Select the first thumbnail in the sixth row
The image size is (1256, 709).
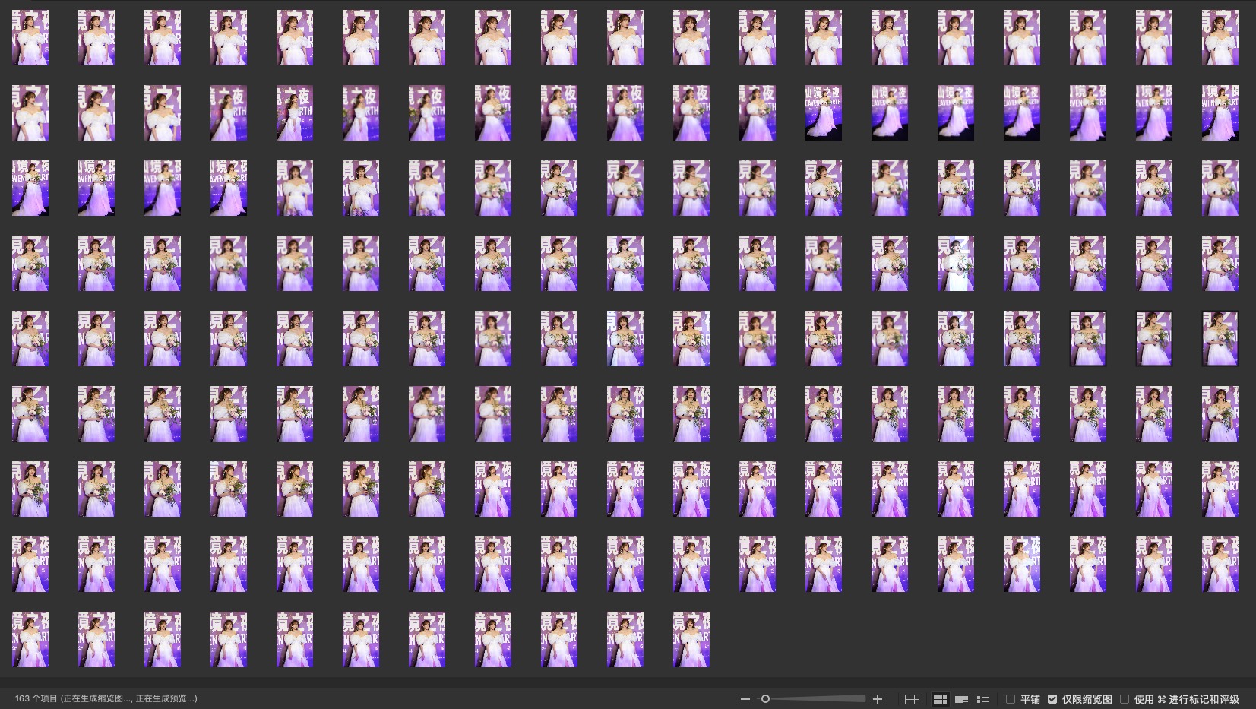[30, 413]
